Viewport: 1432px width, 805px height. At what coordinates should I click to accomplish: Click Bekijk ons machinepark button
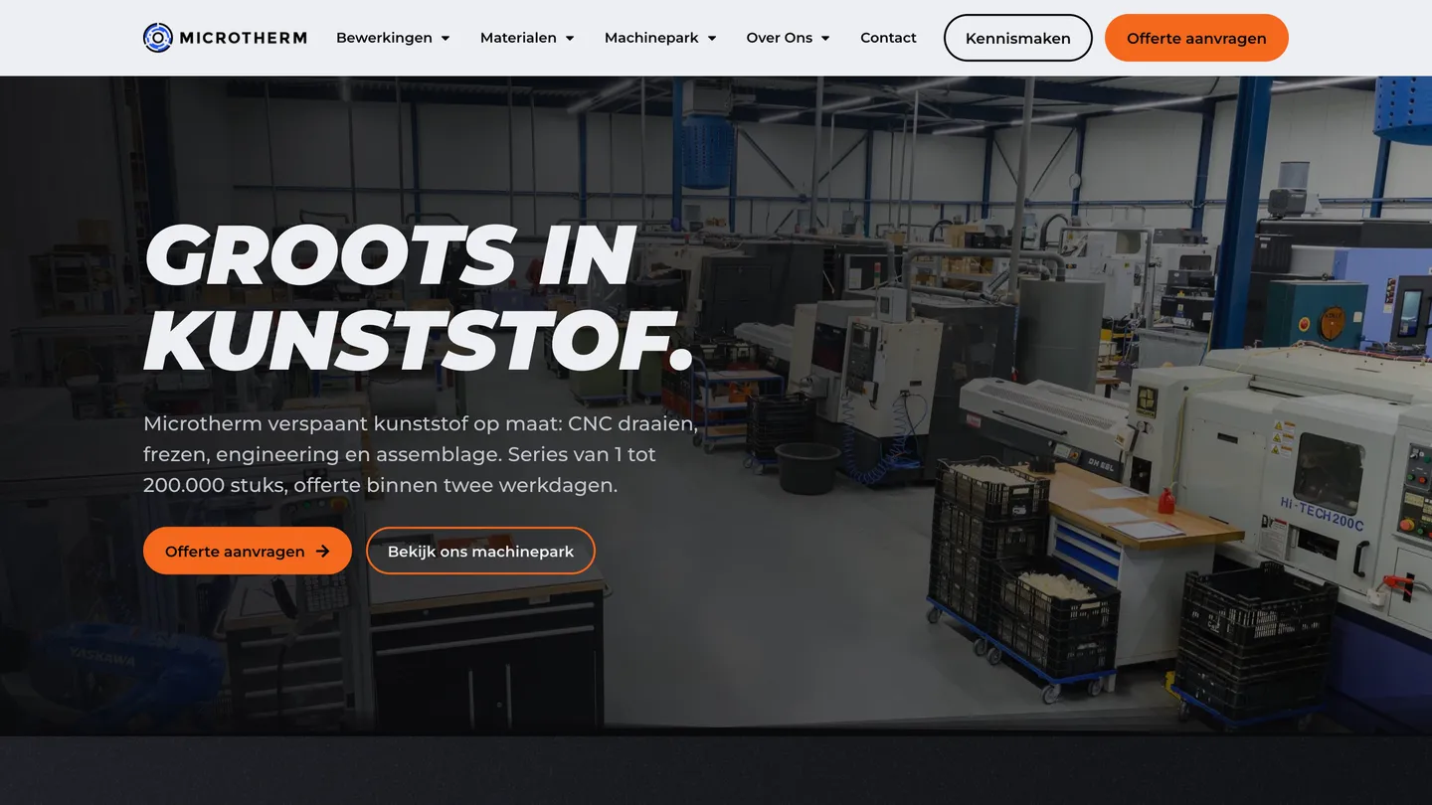click(480, 551)
